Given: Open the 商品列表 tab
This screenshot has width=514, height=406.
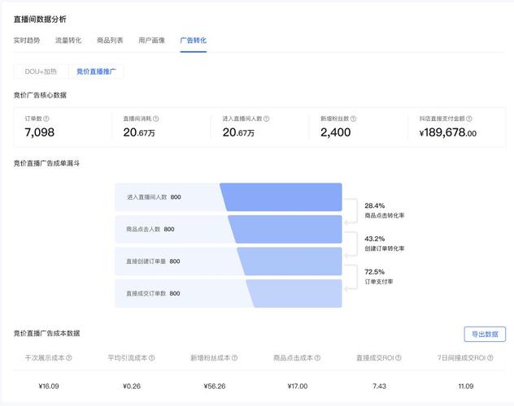Looking at the screenshot, I should (110, 41).
